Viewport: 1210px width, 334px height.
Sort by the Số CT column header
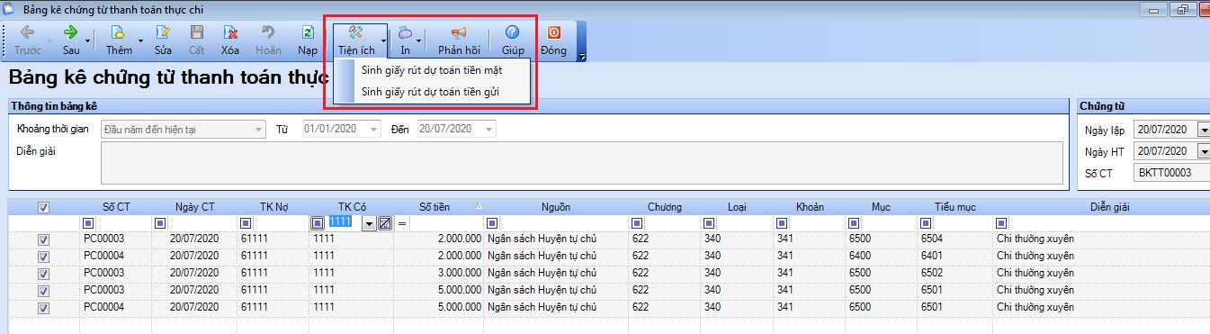pos(116,207)
